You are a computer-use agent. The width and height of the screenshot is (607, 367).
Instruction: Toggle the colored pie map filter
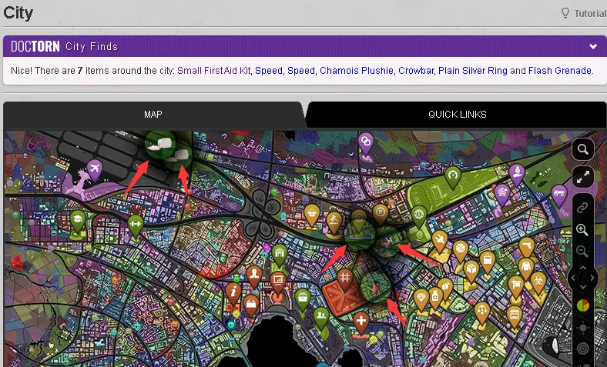tap(583, 305)
